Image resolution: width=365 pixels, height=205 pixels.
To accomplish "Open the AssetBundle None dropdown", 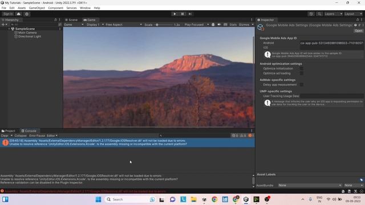I will point(310,185).
